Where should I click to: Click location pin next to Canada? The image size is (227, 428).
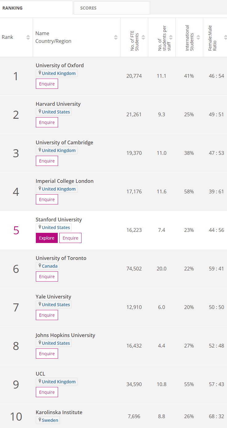[40, 266]
